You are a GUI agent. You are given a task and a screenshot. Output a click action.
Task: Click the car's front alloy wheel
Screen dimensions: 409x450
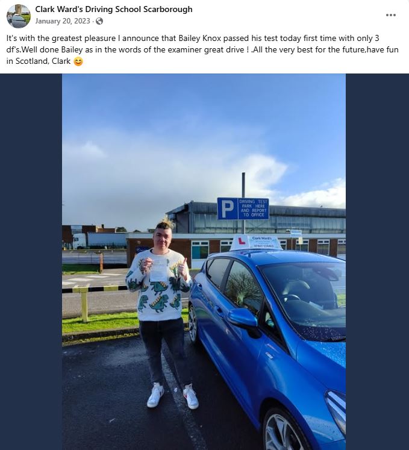click(x=284, y=430)
